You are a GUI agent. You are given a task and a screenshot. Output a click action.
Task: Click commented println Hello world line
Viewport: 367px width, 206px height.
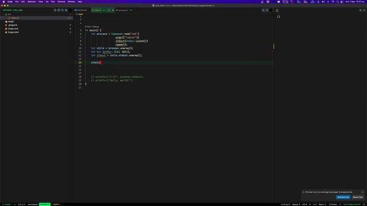(112, 80)
